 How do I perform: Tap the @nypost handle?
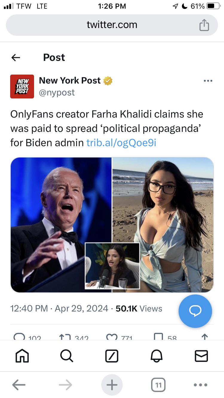pyautogui.click(x=57, y=92)
